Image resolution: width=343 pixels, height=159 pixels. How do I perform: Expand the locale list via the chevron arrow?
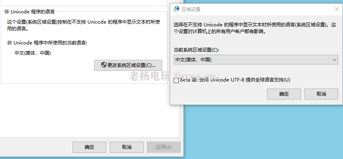pyautogui.click(x=334, y=60)
